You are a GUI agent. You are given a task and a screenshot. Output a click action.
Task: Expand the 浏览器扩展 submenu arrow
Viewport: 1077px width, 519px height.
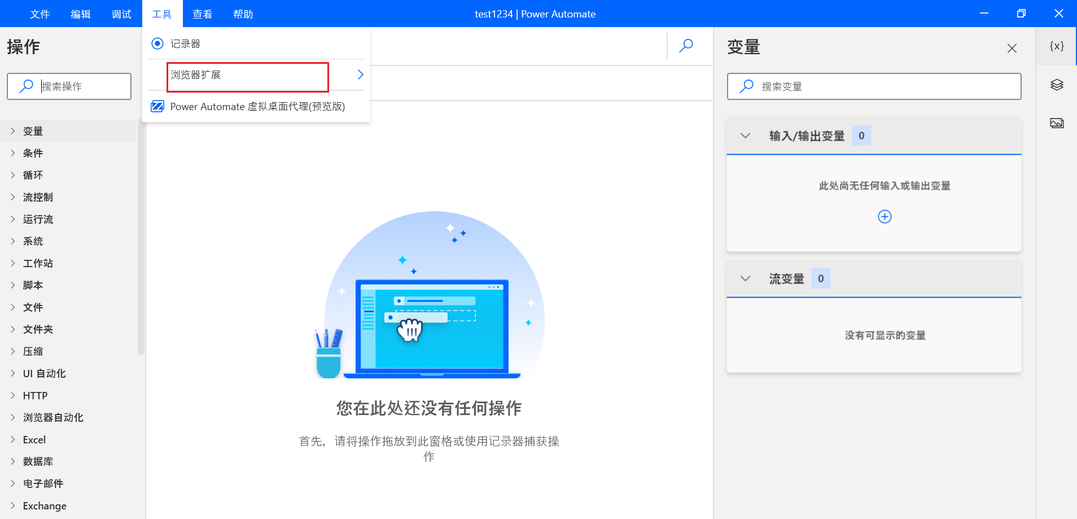coord(360,75)
